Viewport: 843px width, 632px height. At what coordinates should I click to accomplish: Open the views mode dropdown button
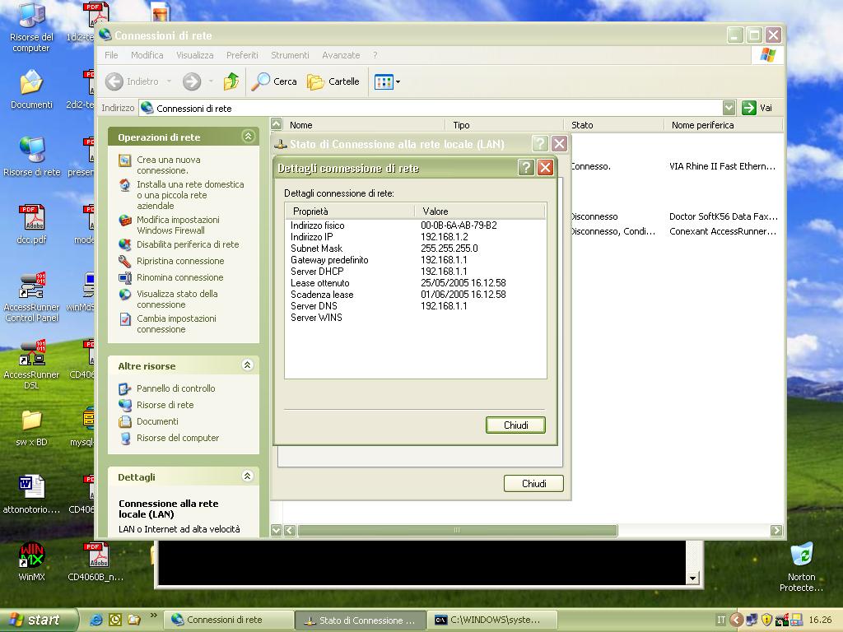(387, 81)
